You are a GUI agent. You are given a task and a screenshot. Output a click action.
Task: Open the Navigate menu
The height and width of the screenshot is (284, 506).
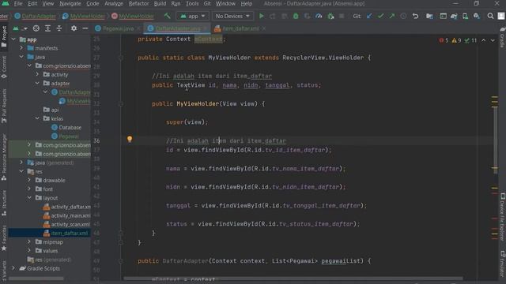click(x=70, y=3)
